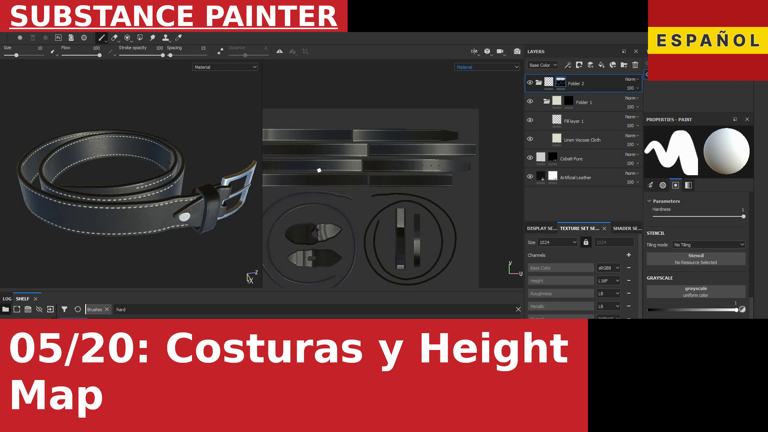Select the Polygon Fill tool

pos(140,38)
